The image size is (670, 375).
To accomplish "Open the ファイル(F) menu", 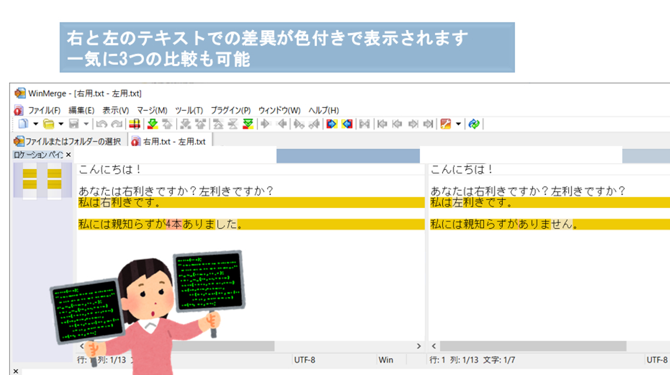I will pyautogui.click(x=44, y=110).
